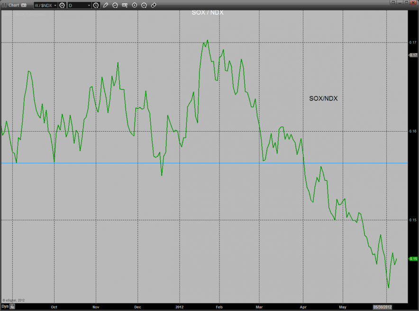Open symbol settings gear next to $NDX
Screen dimensions: 419x311
[x=62, y=5]
